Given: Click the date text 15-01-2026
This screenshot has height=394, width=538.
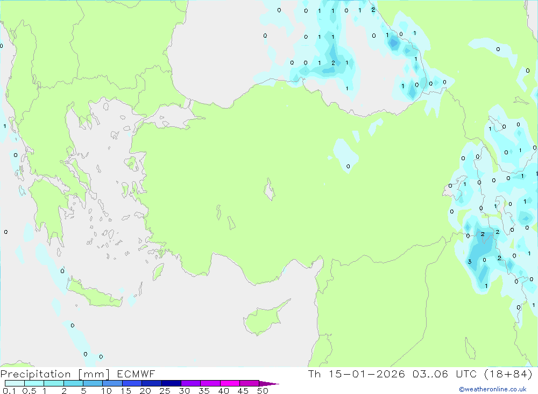Looking at the screenshot, I should pyautogui.click(x=367, y=374).
